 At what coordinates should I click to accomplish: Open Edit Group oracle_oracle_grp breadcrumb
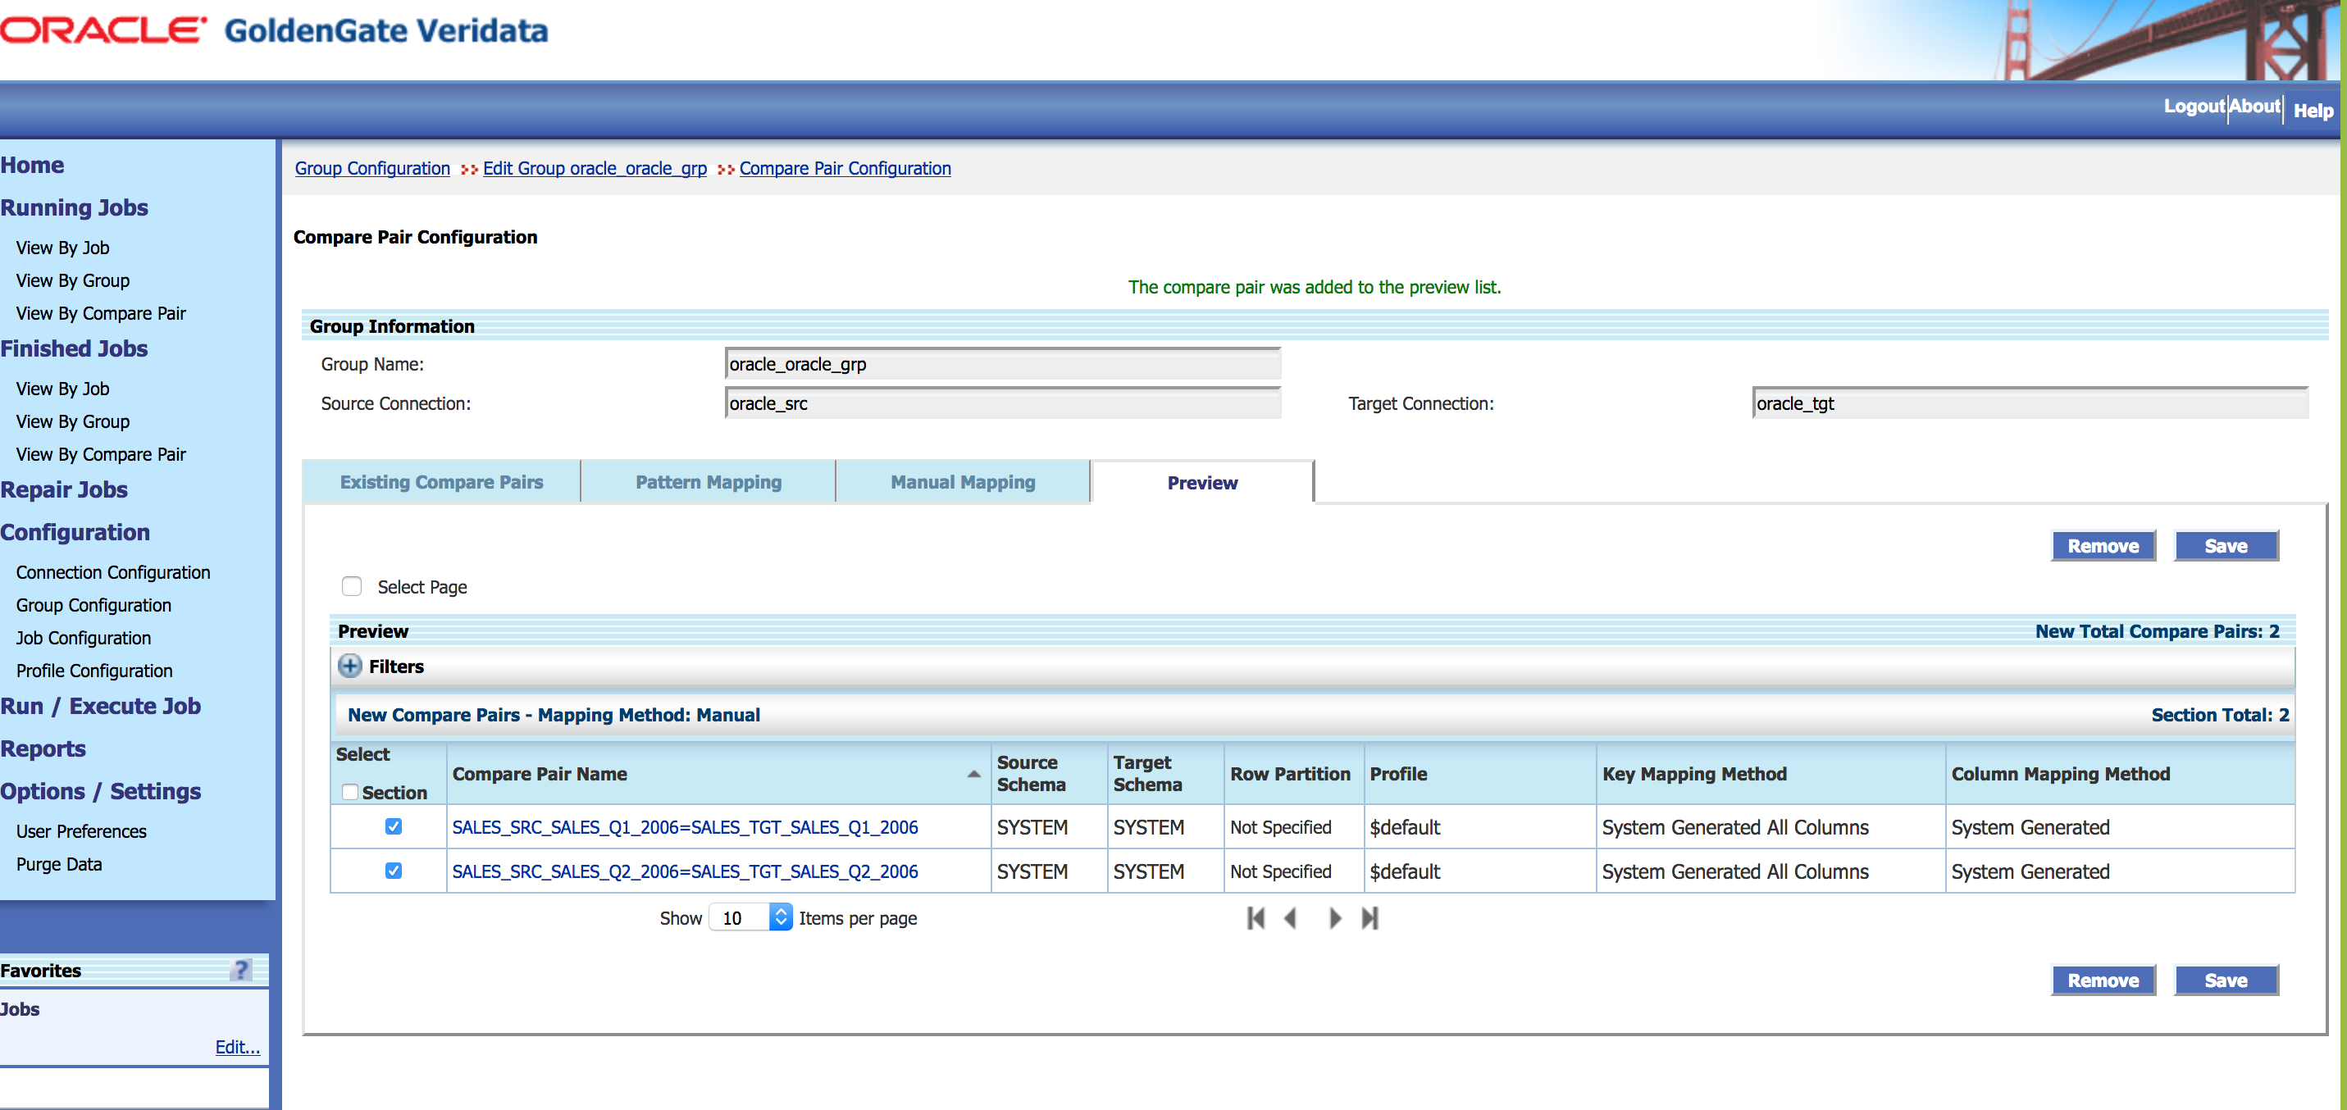coord(595,168)
